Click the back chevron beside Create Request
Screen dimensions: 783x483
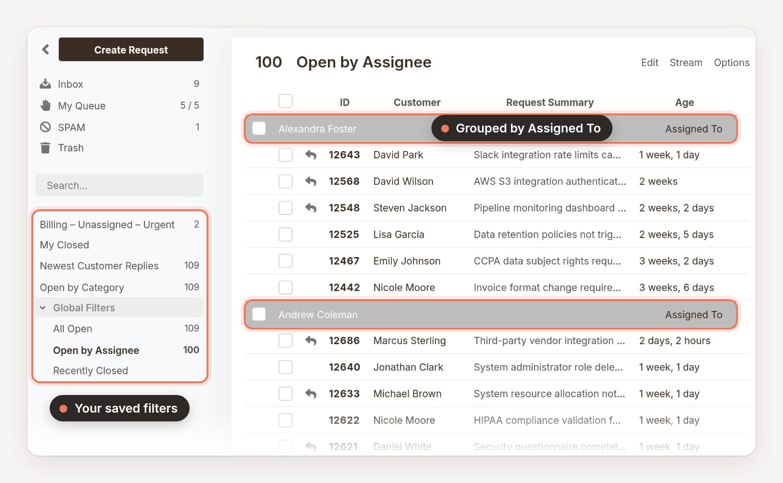click(x=46, y=49)
